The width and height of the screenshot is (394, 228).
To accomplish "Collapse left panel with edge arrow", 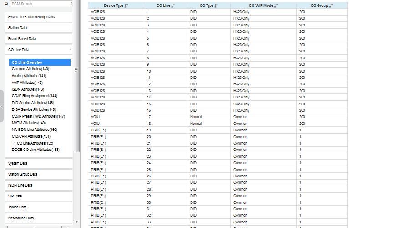I will pyautogui.click(x=1, y=106).
